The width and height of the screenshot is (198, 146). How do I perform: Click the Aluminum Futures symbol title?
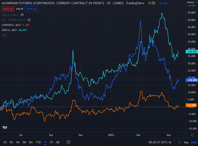tap(53, 3)
